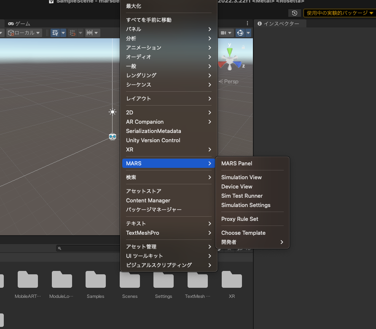Toggle grid visibility icon in scene toolbar
The image size is (376, 329).
55,33
